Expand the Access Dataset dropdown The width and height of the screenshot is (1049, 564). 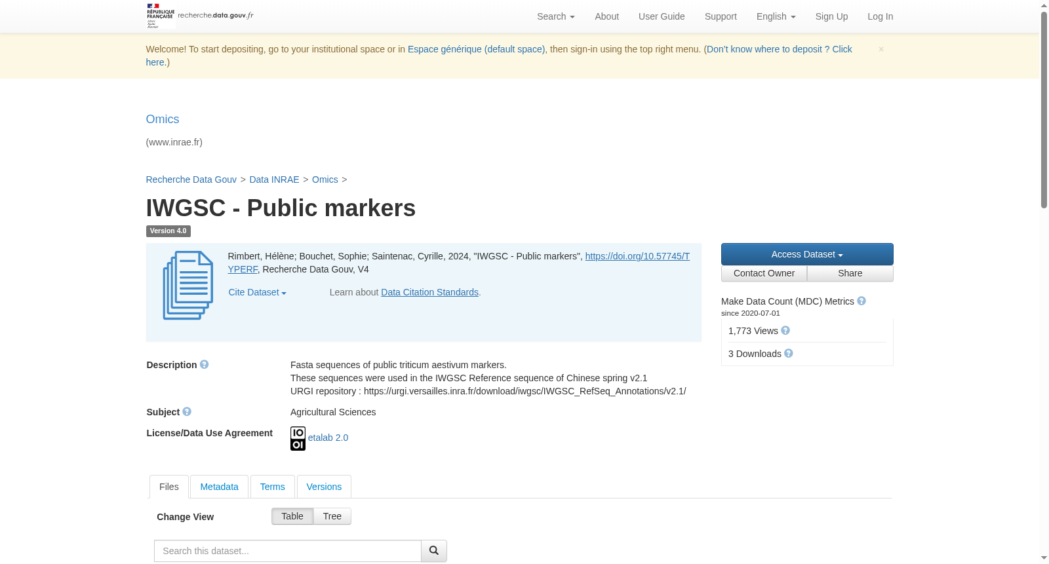pyautogui.click(x=807, y=254)
